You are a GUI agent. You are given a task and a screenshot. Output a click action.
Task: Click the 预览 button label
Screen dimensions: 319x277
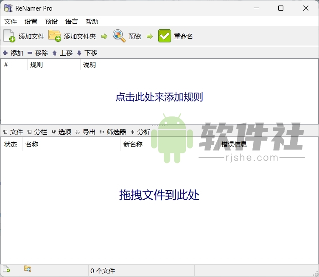click(x=134, y=36)
